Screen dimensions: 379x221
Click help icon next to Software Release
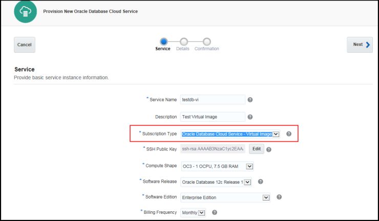[x=261, y=182]
